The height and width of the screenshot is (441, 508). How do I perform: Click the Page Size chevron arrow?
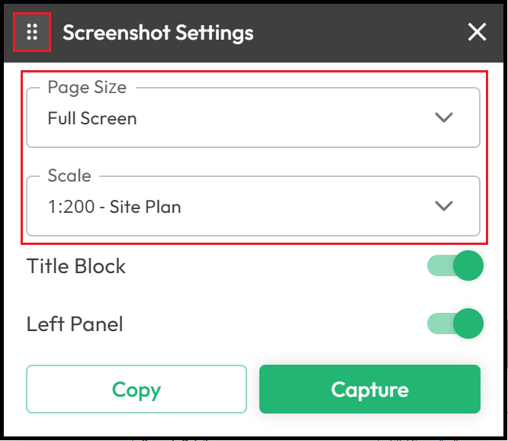pos(443,117)
